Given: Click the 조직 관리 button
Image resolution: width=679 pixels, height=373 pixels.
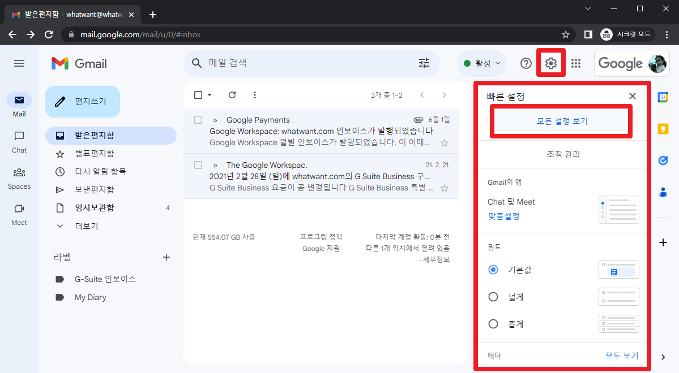Looking at the screenshot, I should click(x=563, y=154).
